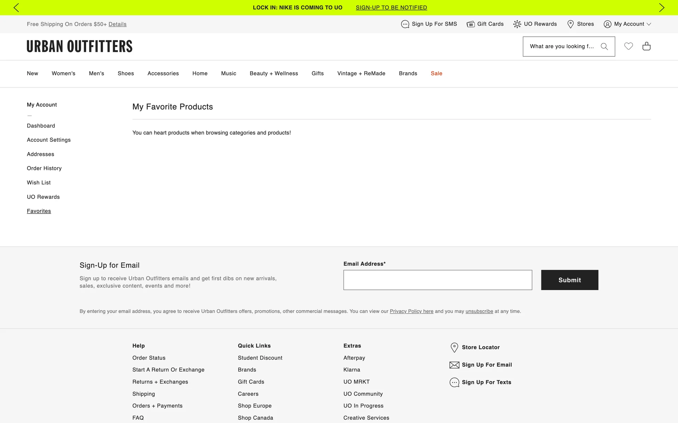Click the Sign-Up To Be Notified link
The width and height of the screenshot is (678, 423).
391,7
